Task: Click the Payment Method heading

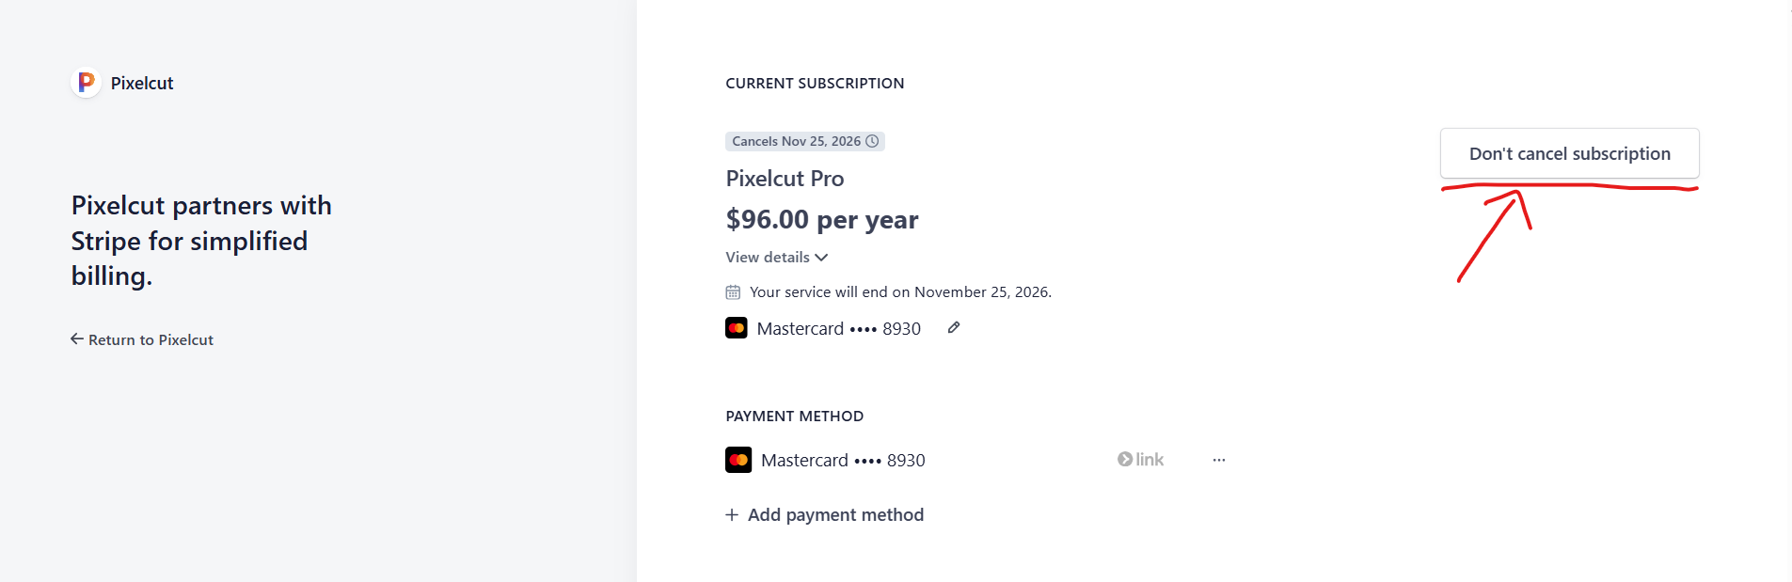Action: coord(794,417)
